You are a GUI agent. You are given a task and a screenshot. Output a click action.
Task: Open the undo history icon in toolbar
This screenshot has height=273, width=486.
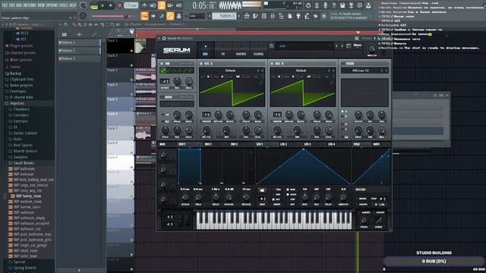click(308, 5)
